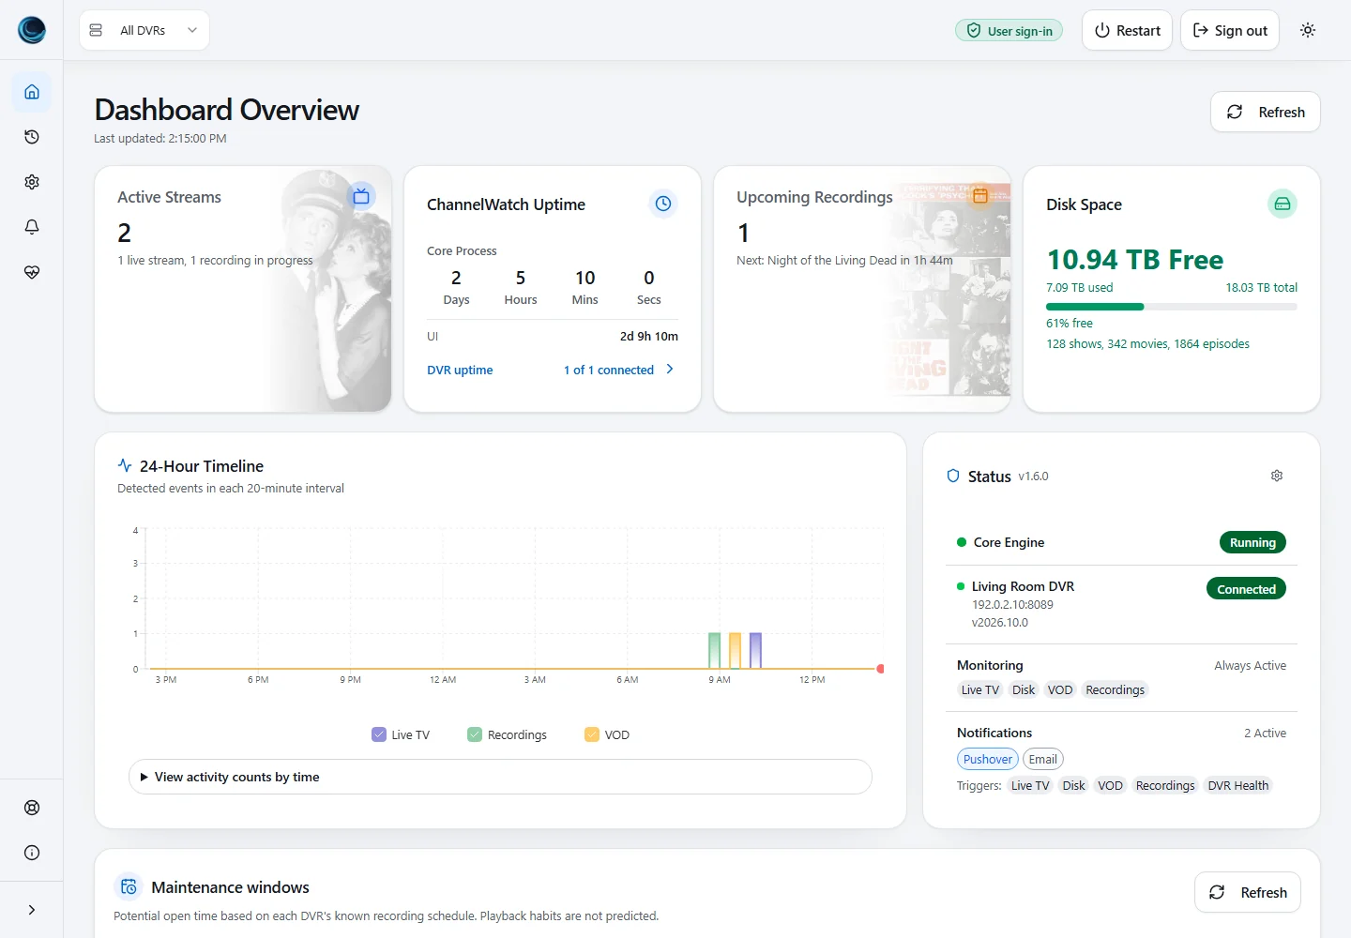This screenshot has height=938, width=1351.
Task: Click the Active Streams TV icon
Action: [361, 196]
